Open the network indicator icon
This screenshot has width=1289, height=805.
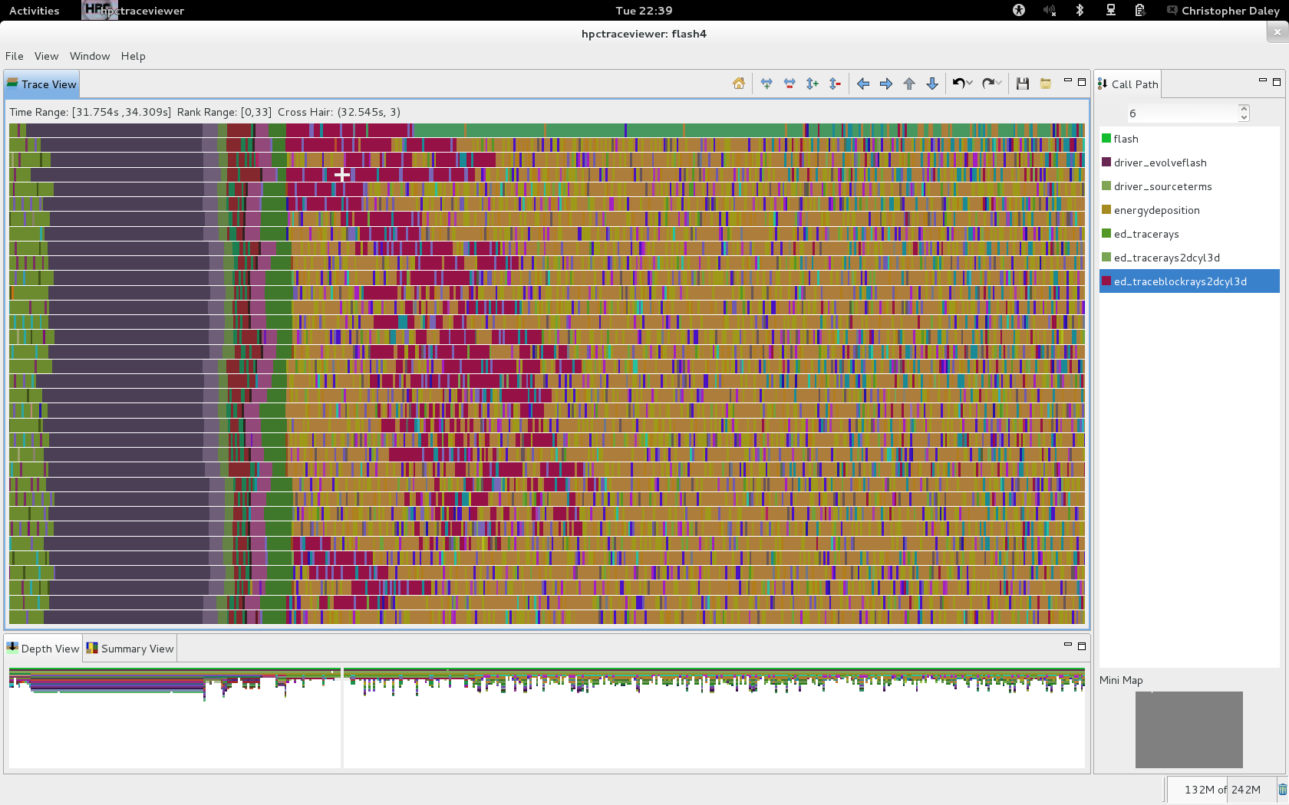coord(1110,11)
